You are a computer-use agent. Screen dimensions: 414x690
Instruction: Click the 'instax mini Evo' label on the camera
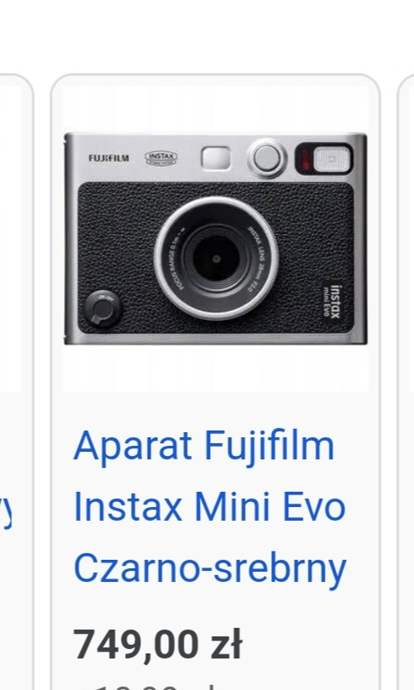click(332, 301)
